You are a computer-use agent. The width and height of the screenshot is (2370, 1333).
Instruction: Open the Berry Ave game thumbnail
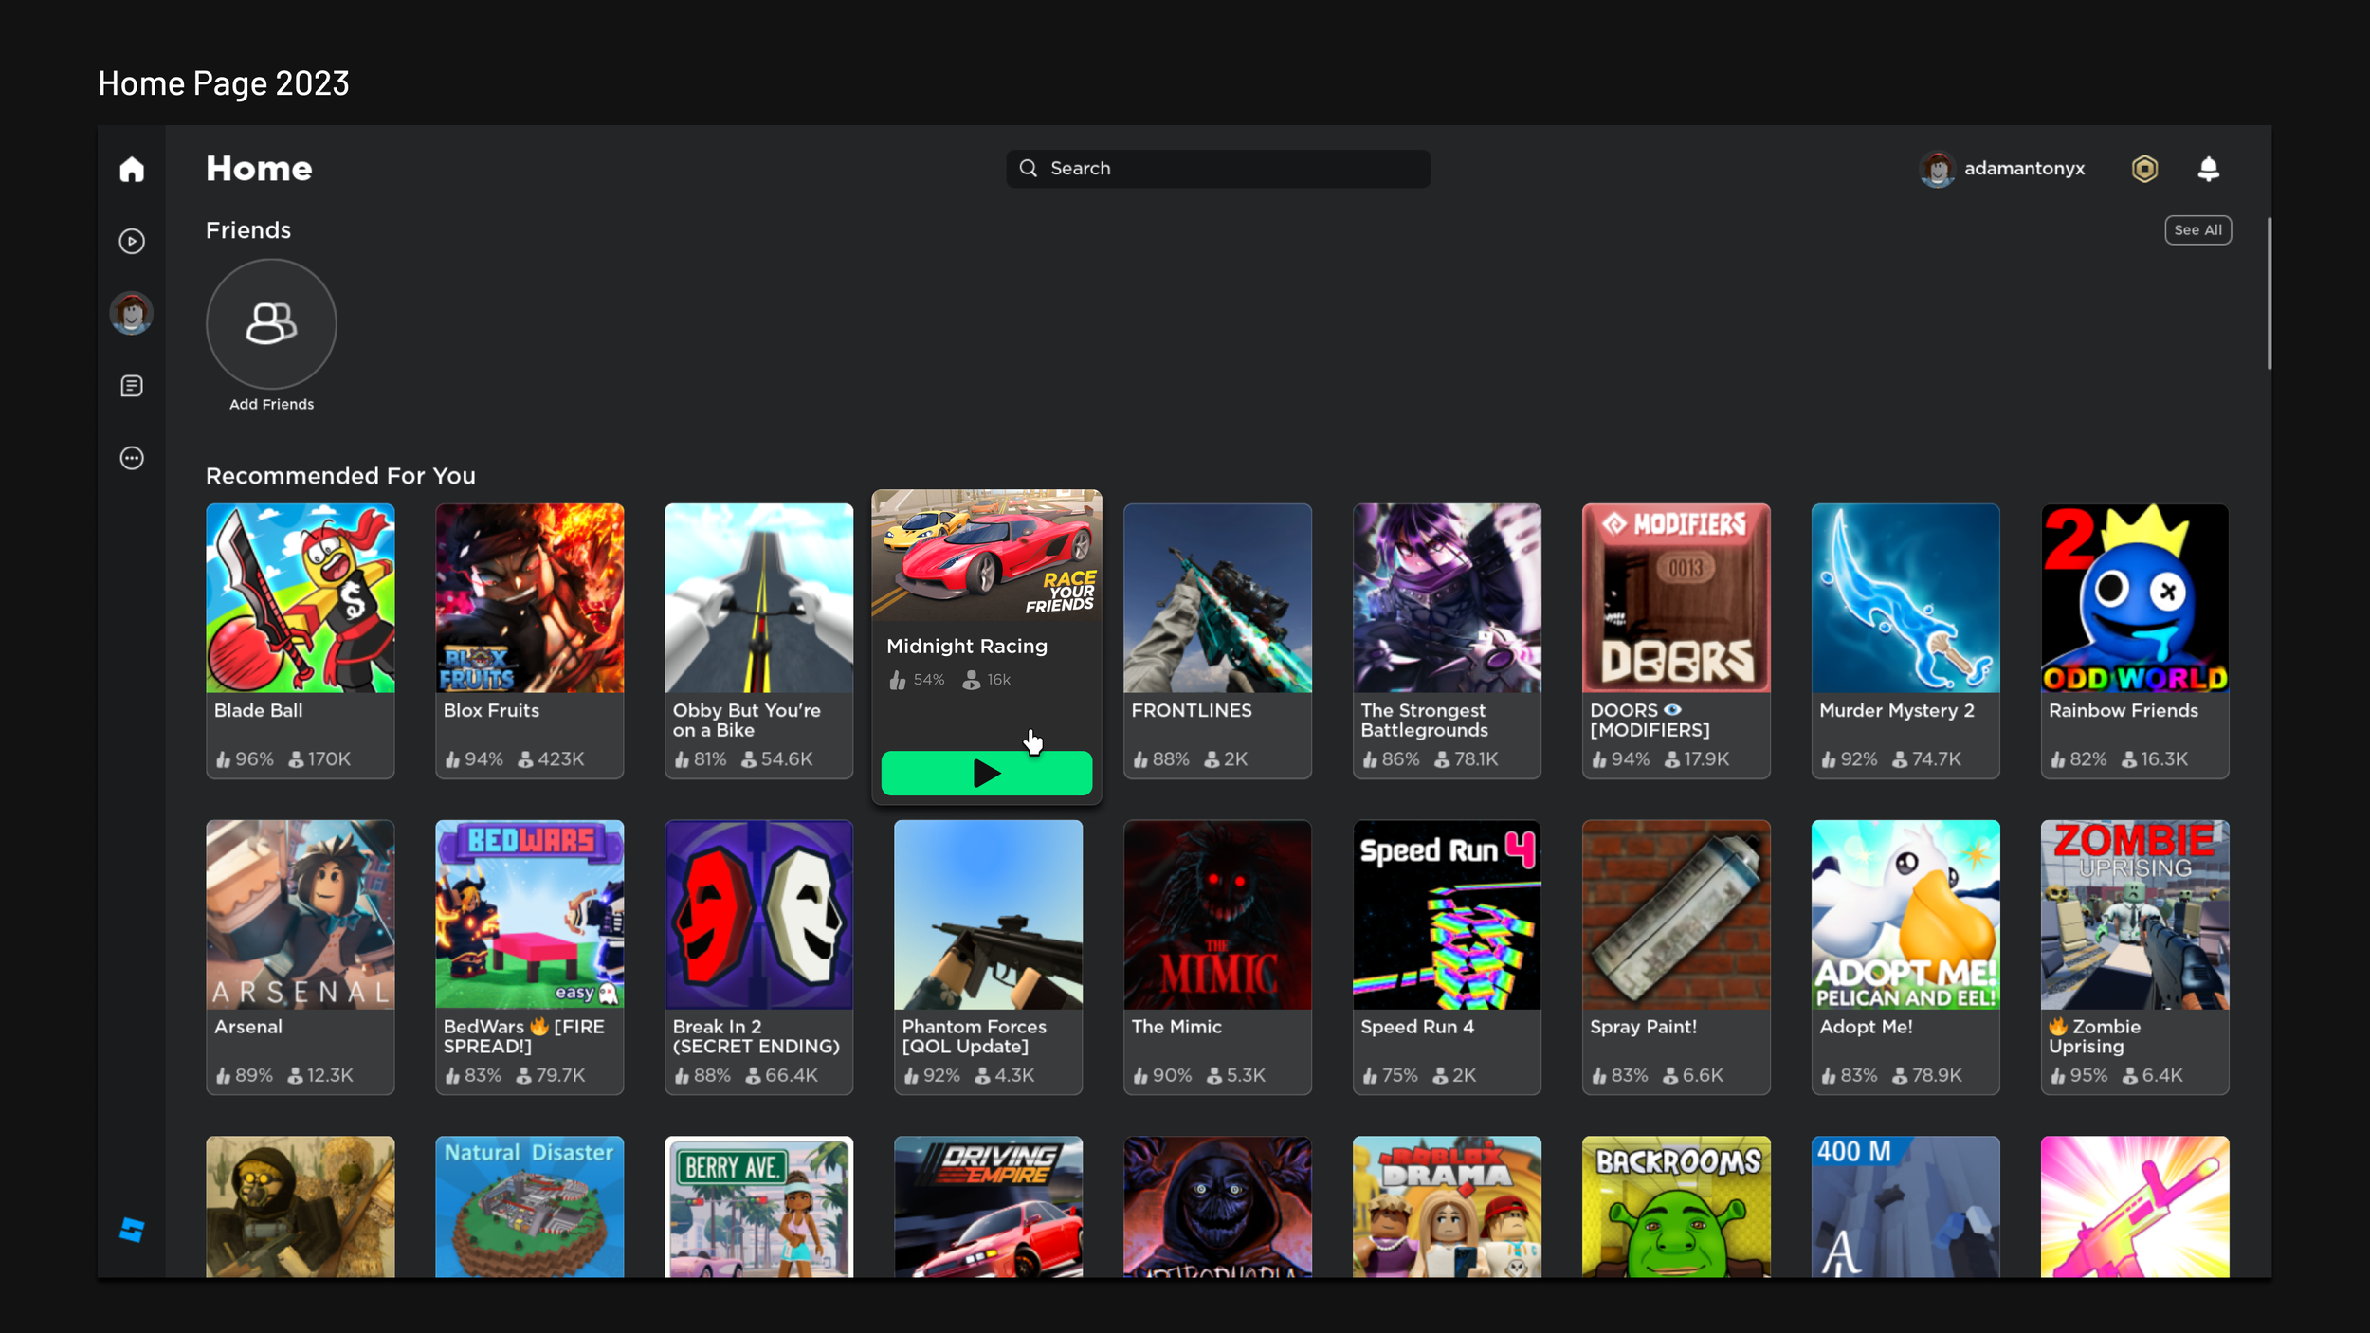pos(758,1206)
